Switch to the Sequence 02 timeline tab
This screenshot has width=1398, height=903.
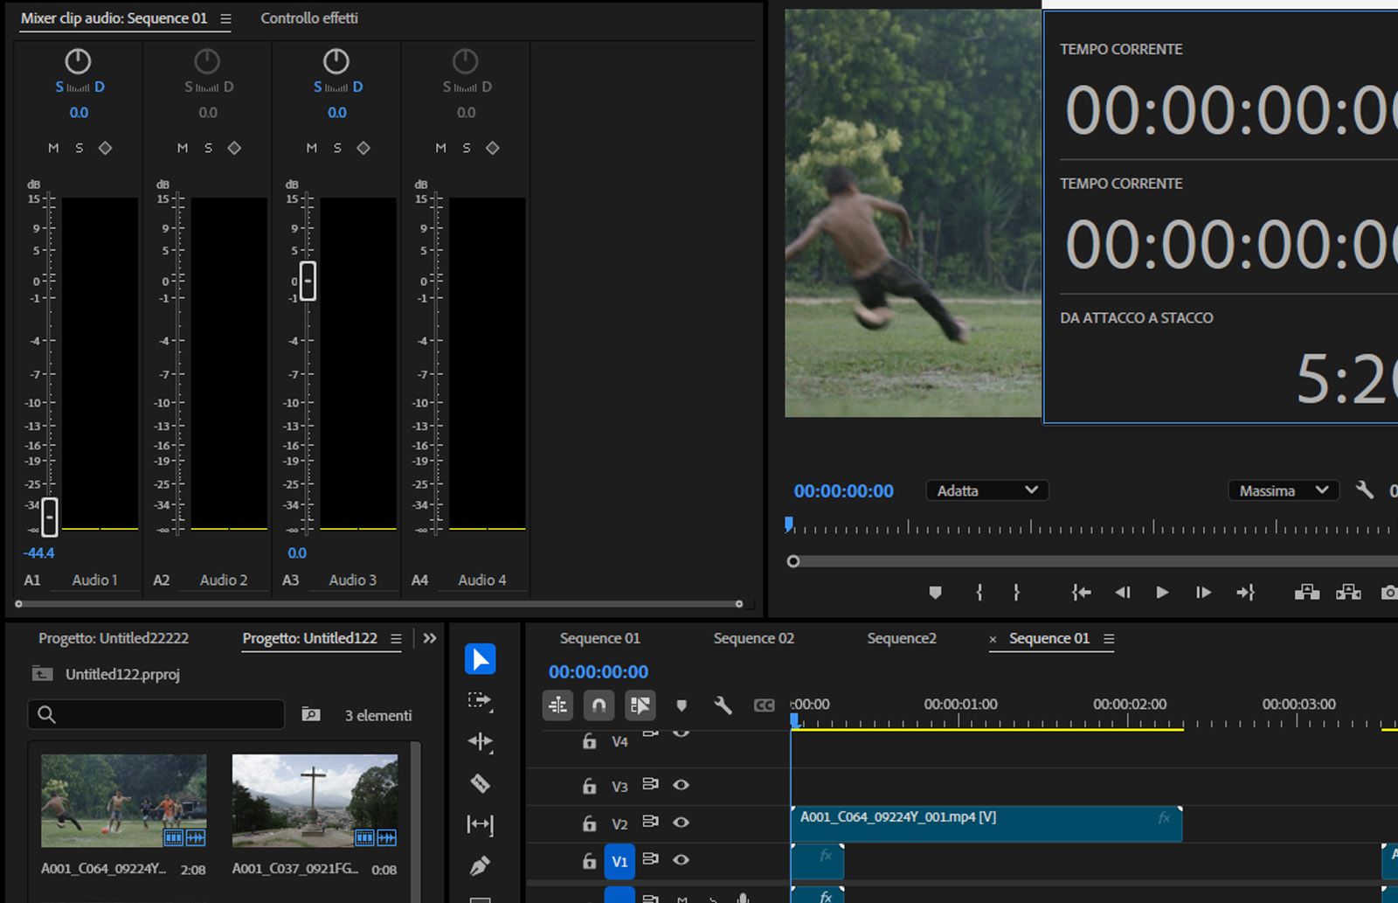(x=753, y=638)
